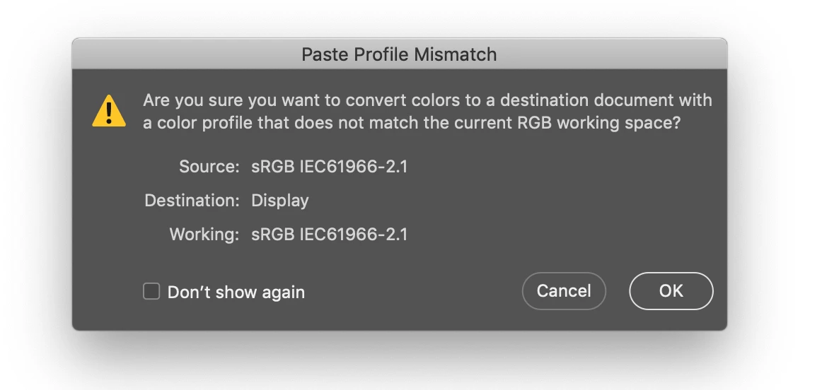Confirm color conversion with OK button

(671, 291)
